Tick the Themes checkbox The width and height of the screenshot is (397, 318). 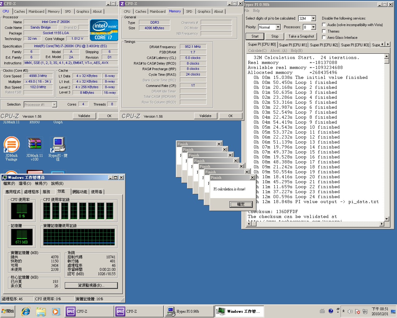tap(324, 31)
